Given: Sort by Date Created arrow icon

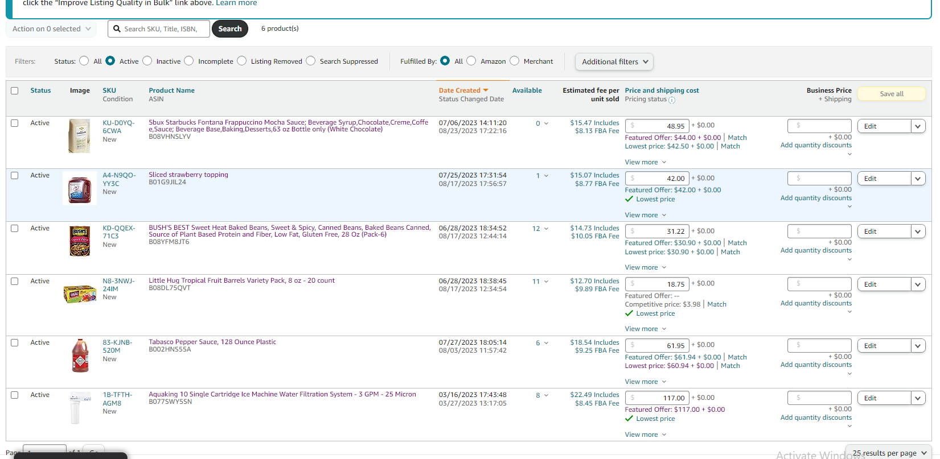Looking at the screenshot, I should point(486,90).
